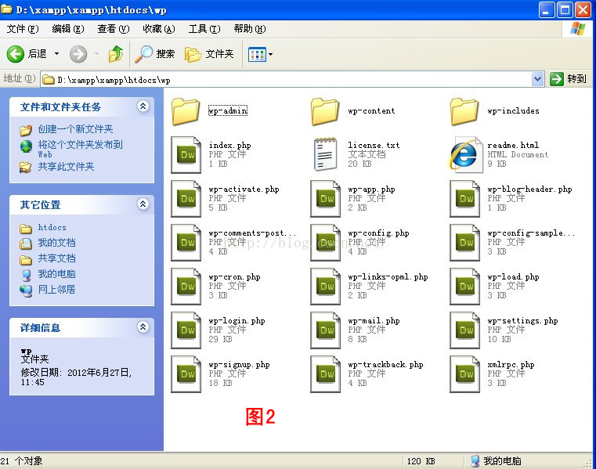Open htdocs in other places
The image size is (596, 469).
(52, 227)
